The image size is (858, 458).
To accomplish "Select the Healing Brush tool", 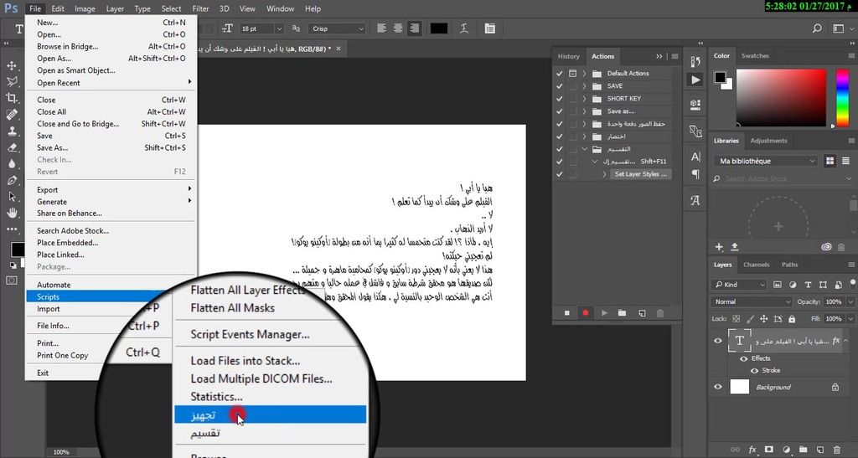I will pos(12,114).
